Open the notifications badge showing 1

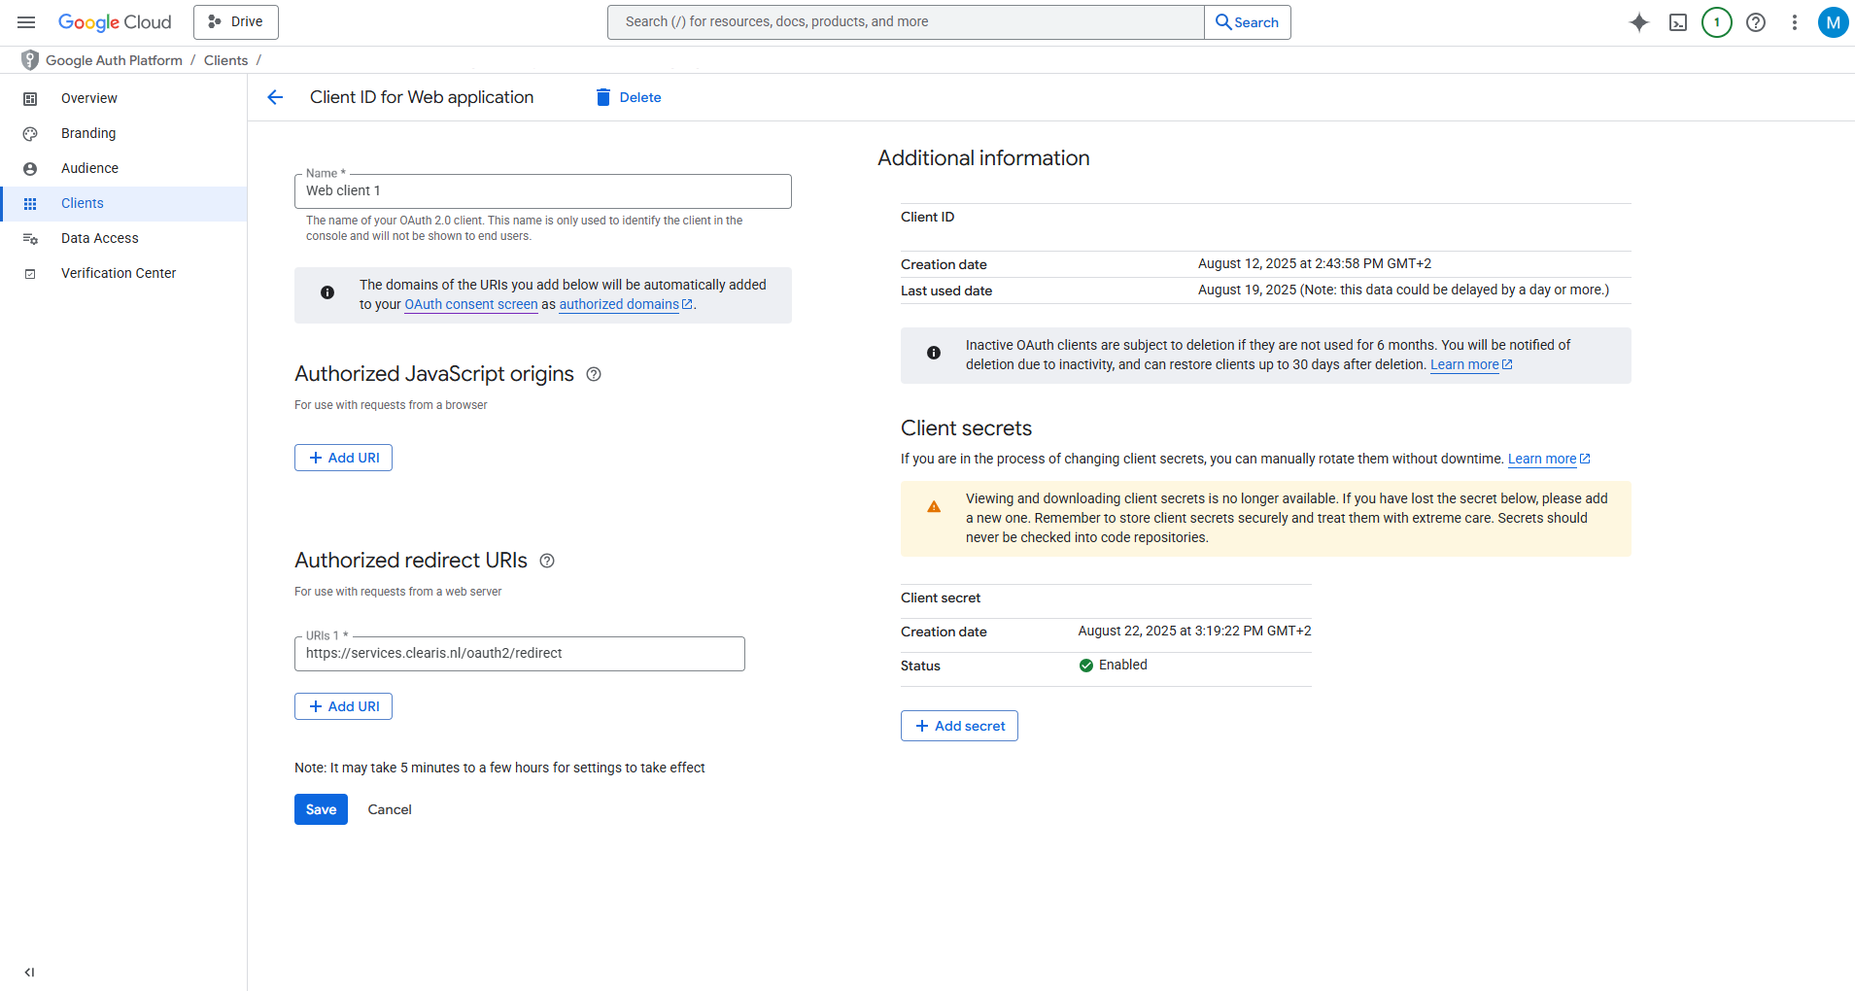(x=1716, y=22)
